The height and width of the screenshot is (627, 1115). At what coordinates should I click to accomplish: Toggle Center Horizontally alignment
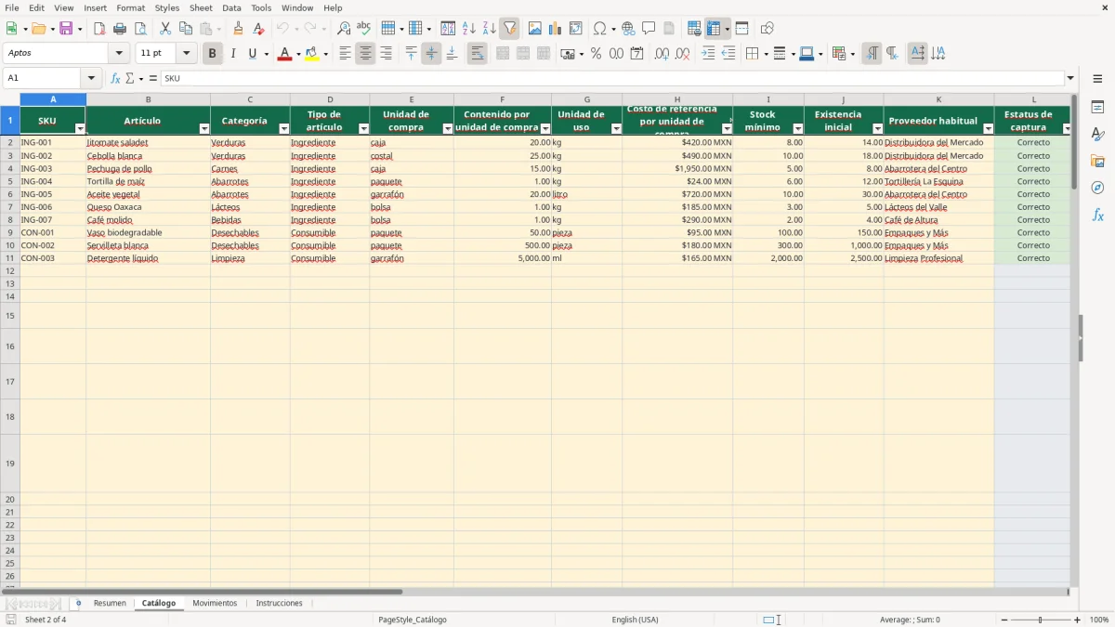pyautogui.click(x=365, y=54)
